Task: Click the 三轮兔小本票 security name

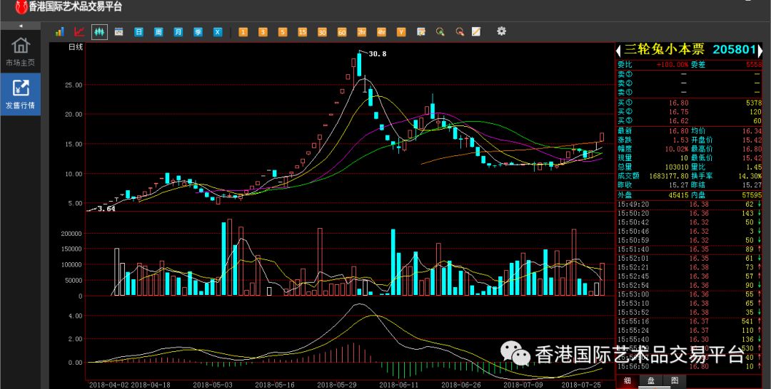Action: [665, 50]
